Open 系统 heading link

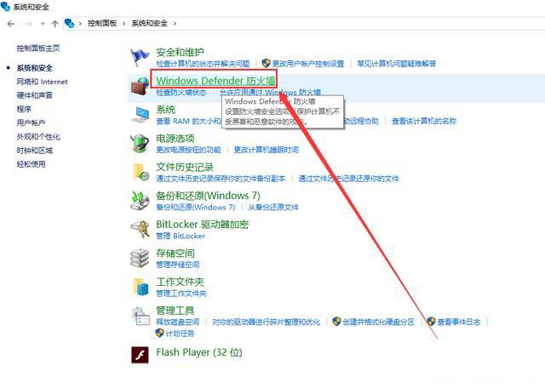click(165, 110)
